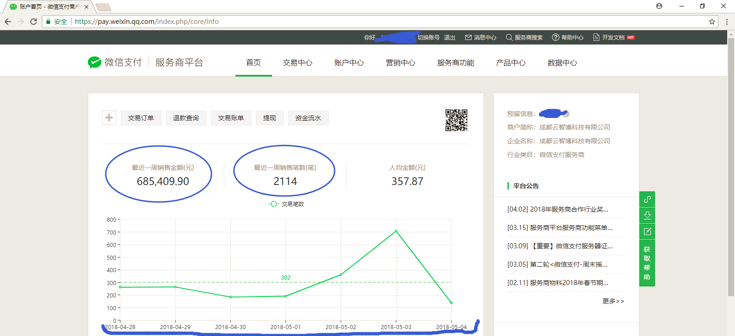Open the 产品中心 navigation tab
The image size is (735, 336).
pos(511,63)
